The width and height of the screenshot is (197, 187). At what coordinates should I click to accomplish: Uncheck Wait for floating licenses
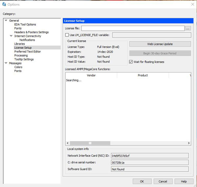(x=131, y=62)
